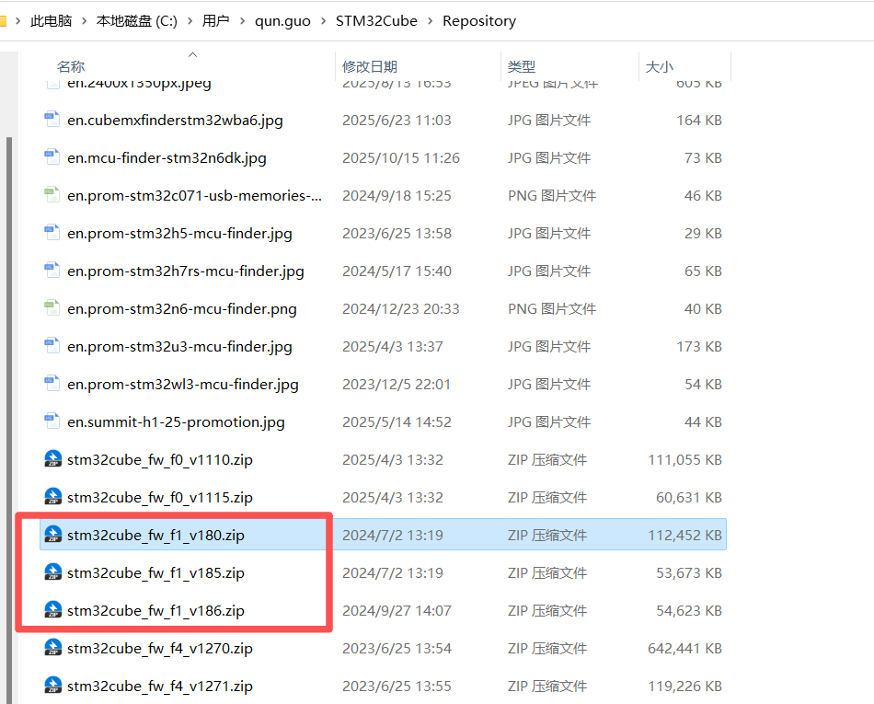Click the stm32cube_fw_f1_v185.zip archive icon
The image size is (874, 704).
pos(53,571)
